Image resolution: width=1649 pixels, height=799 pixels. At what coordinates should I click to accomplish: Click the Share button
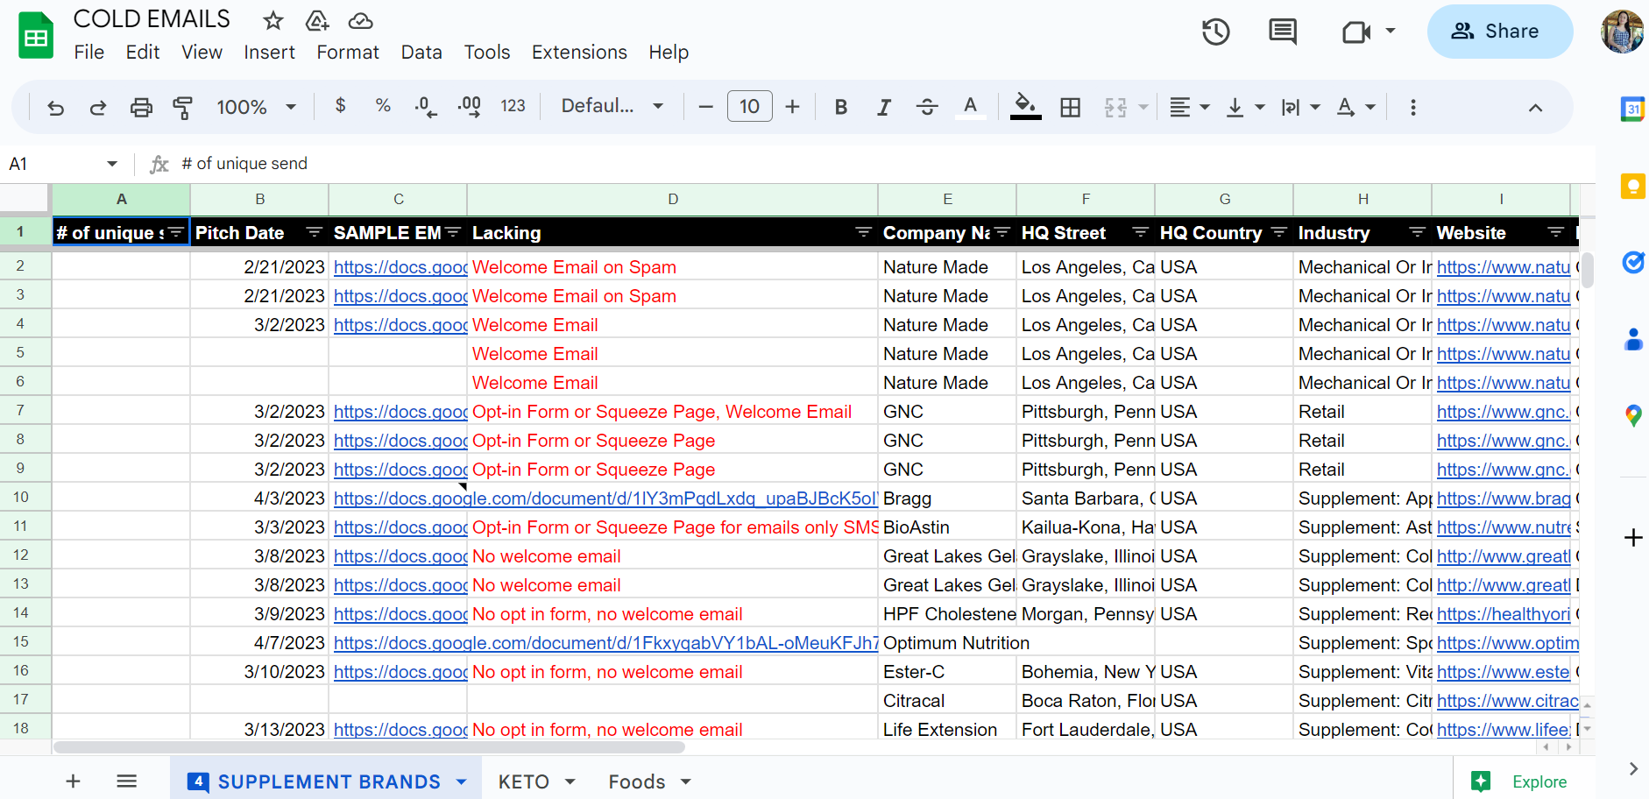(x=1500, y=32)
